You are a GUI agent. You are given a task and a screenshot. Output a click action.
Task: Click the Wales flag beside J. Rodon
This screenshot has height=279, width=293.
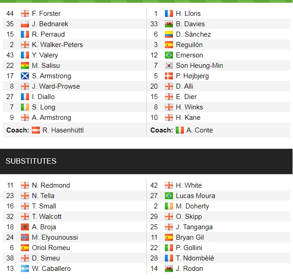pyautogui.click(x=169, y=269)
